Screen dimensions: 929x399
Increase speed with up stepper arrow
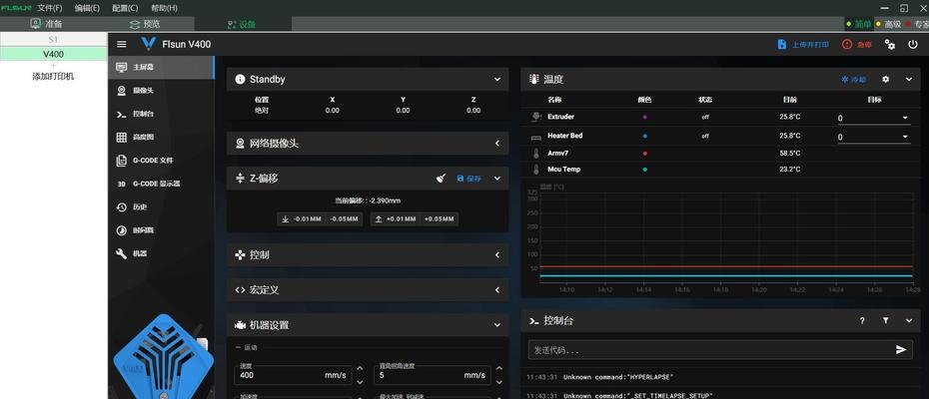click(x=360, y=369)
